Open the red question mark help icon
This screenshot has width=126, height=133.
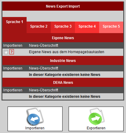11,52
